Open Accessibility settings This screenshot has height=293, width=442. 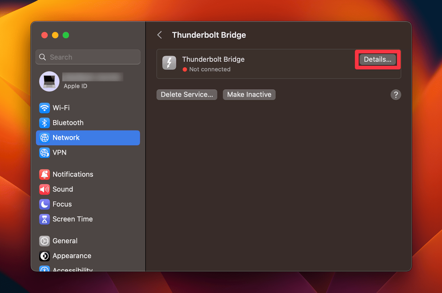click(x=72, y=269)
